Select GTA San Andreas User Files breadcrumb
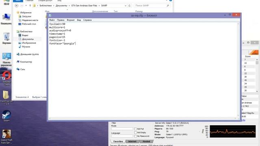This screenshot has width=260, height=146. tap(84, 6)
